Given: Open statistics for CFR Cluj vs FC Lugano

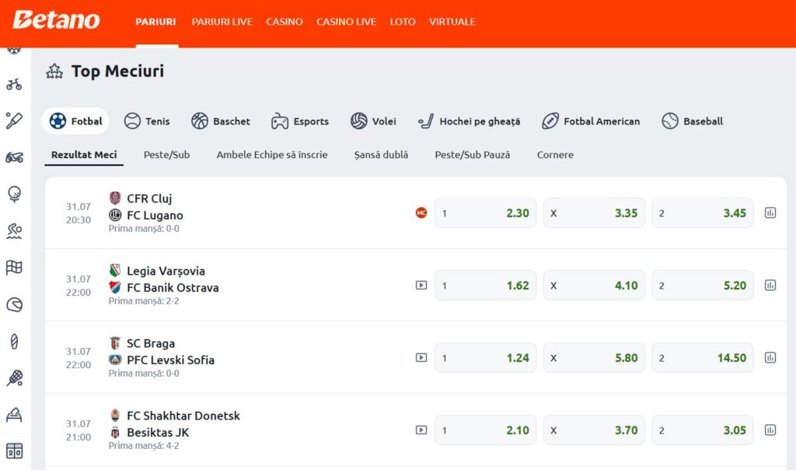Looking at the screenshot, I should 770,212.
